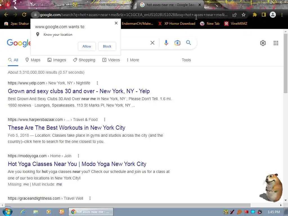Viewport: 288px width, 216px height.
Task: Click the vertical scrollbar down arrow
Action: click(x=285, y=200)
